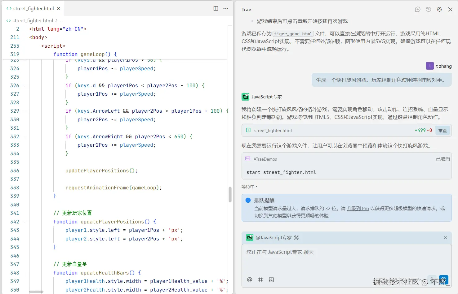Open the 升级到 Pro upgrade link
458x294 pixels.
[358, 209]
